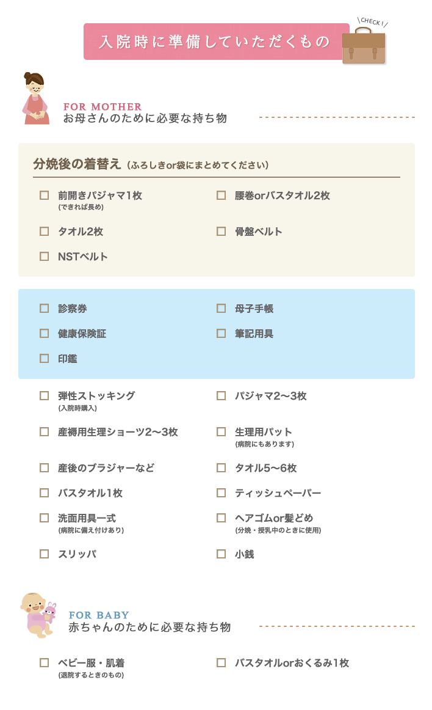Screen dimensions: 432x710
Task: Click the 分娩後の着替え section heading
Action: click(77, 164)
